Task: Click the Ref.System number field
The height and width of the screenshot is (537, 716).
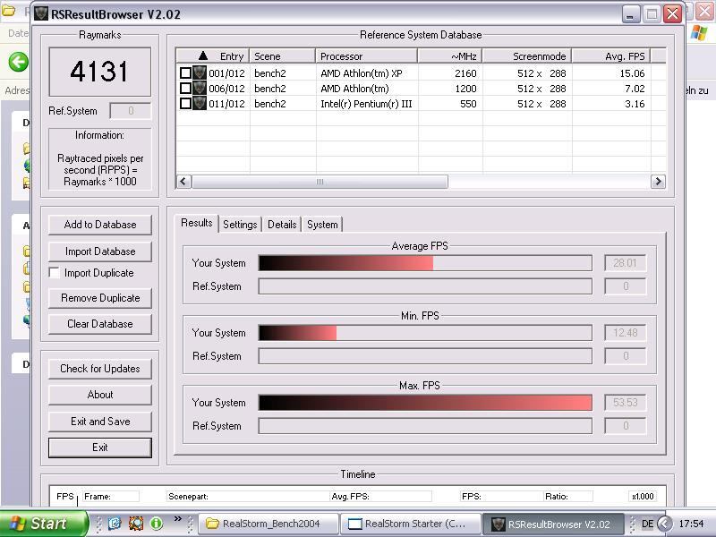Action: pos(131,111)
